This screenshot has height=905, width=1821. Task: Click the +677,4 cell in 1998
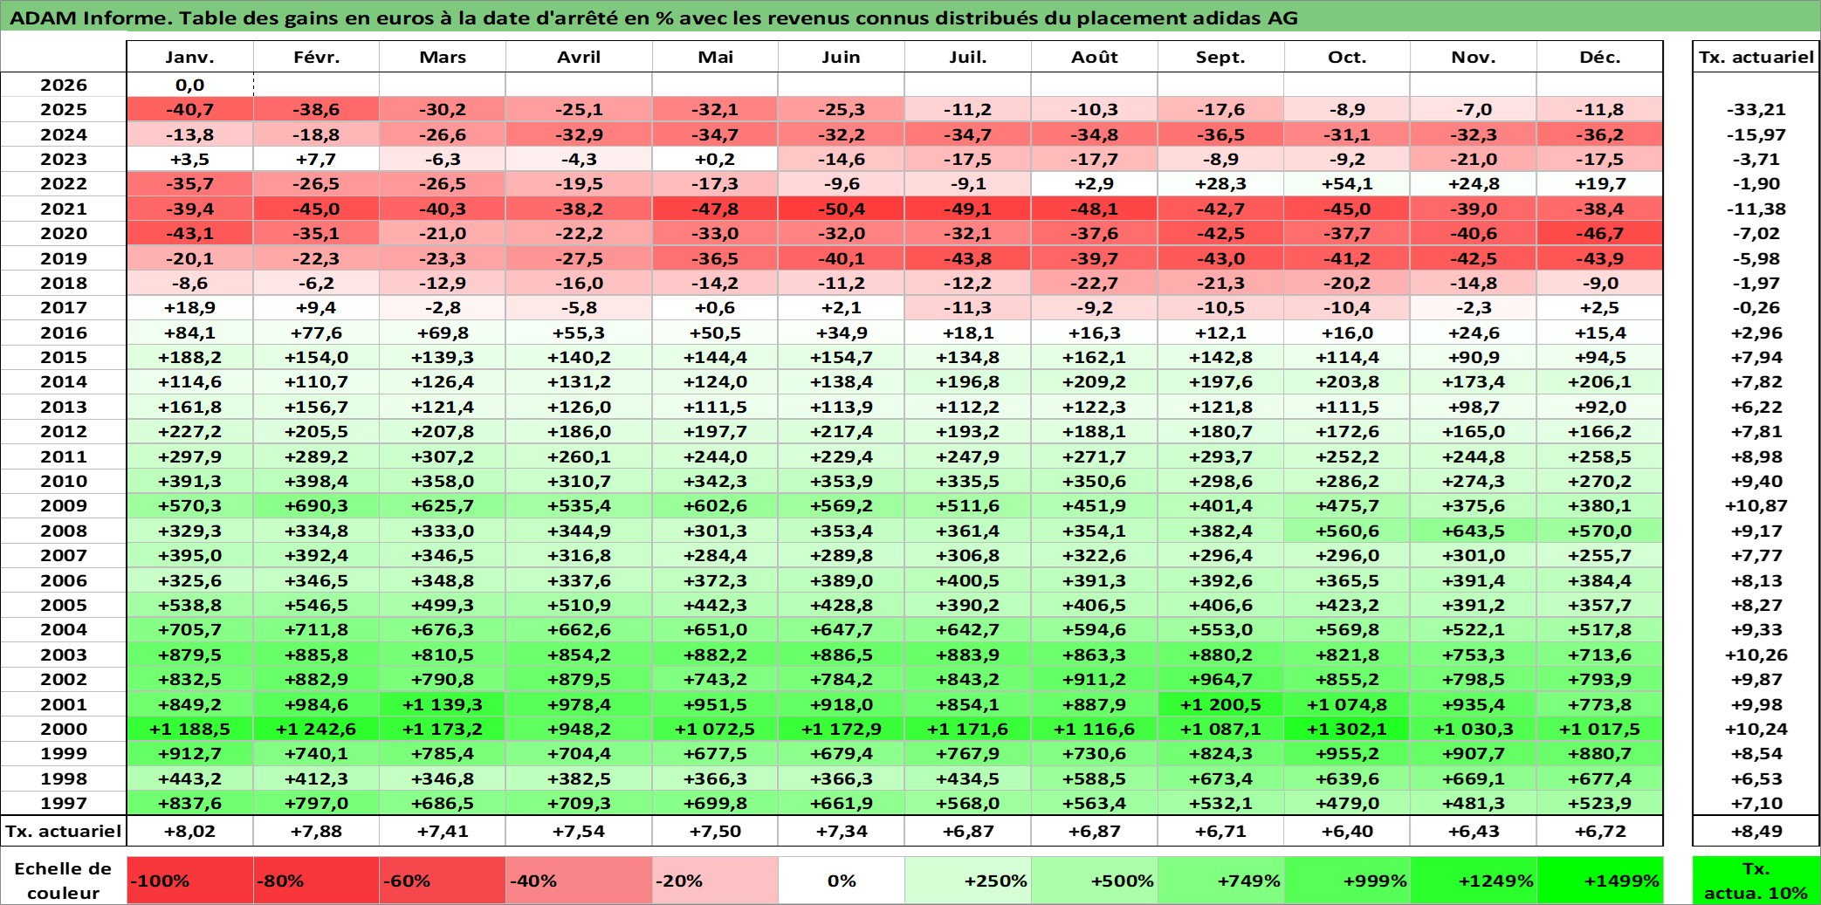(x=1599, y=778)
